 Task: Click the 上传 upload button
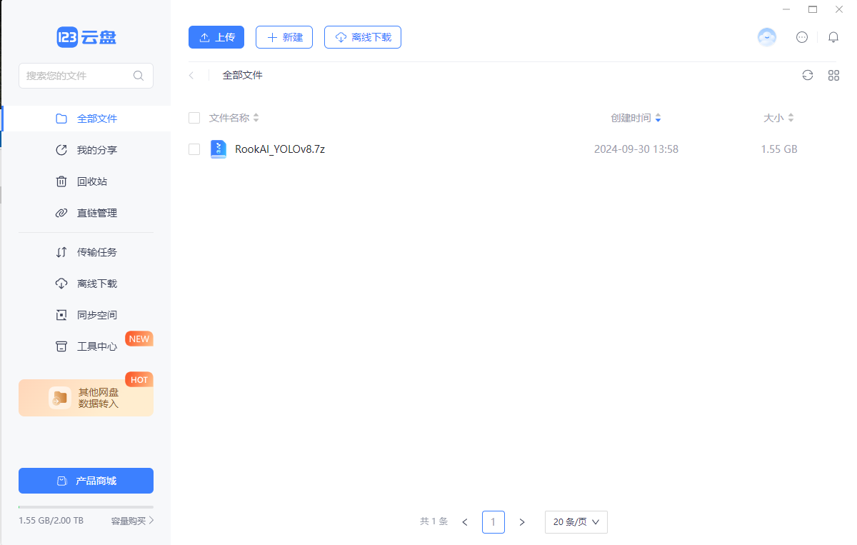(x=216, y=37)
